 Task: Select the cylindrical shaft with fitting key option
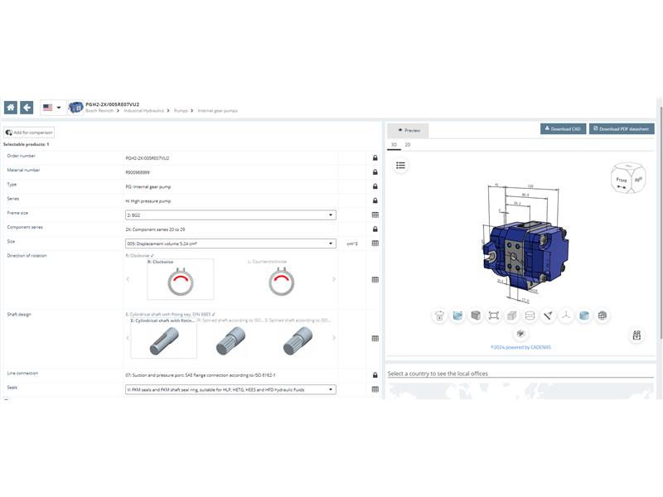pos(163,338)
